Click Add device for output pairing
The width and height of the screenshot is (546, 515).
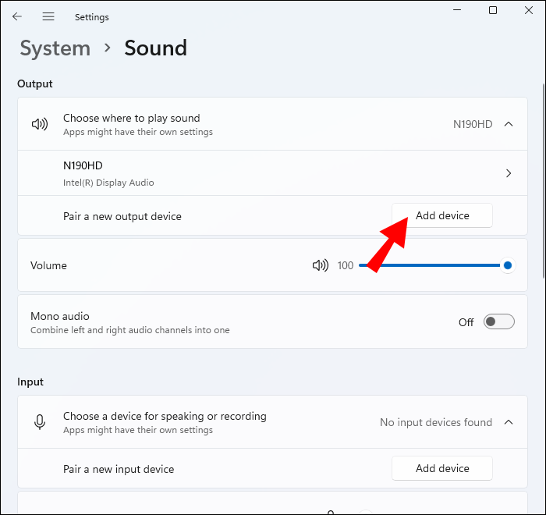tap(442, 215)
